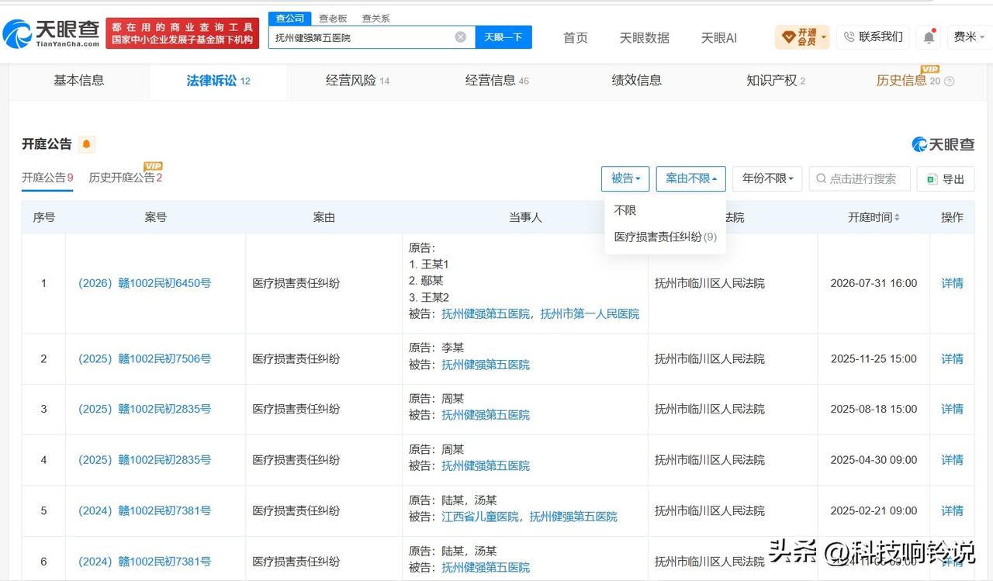Open 抚州健强第五医院 link in row 1
Viewport: 993px width, 581px height.
pyautogui.click(x=486, y=314)
